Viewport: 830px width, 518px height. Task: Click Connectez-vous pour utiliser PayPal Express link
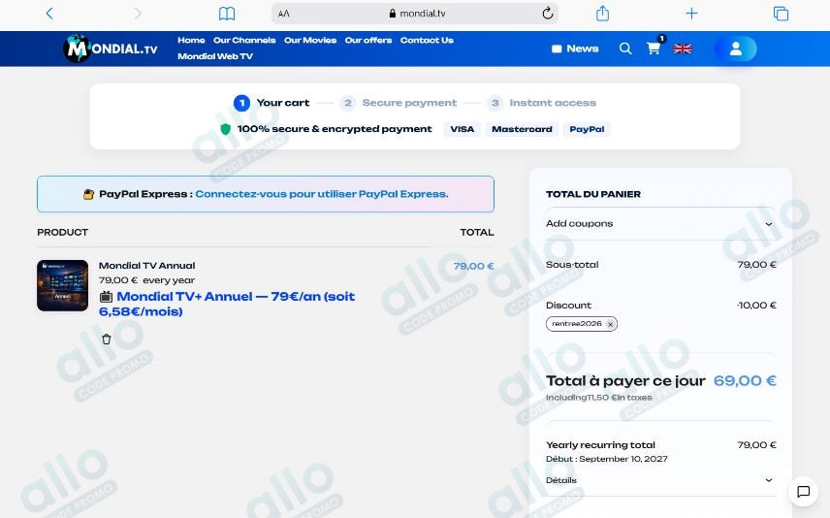click(322, 194)
